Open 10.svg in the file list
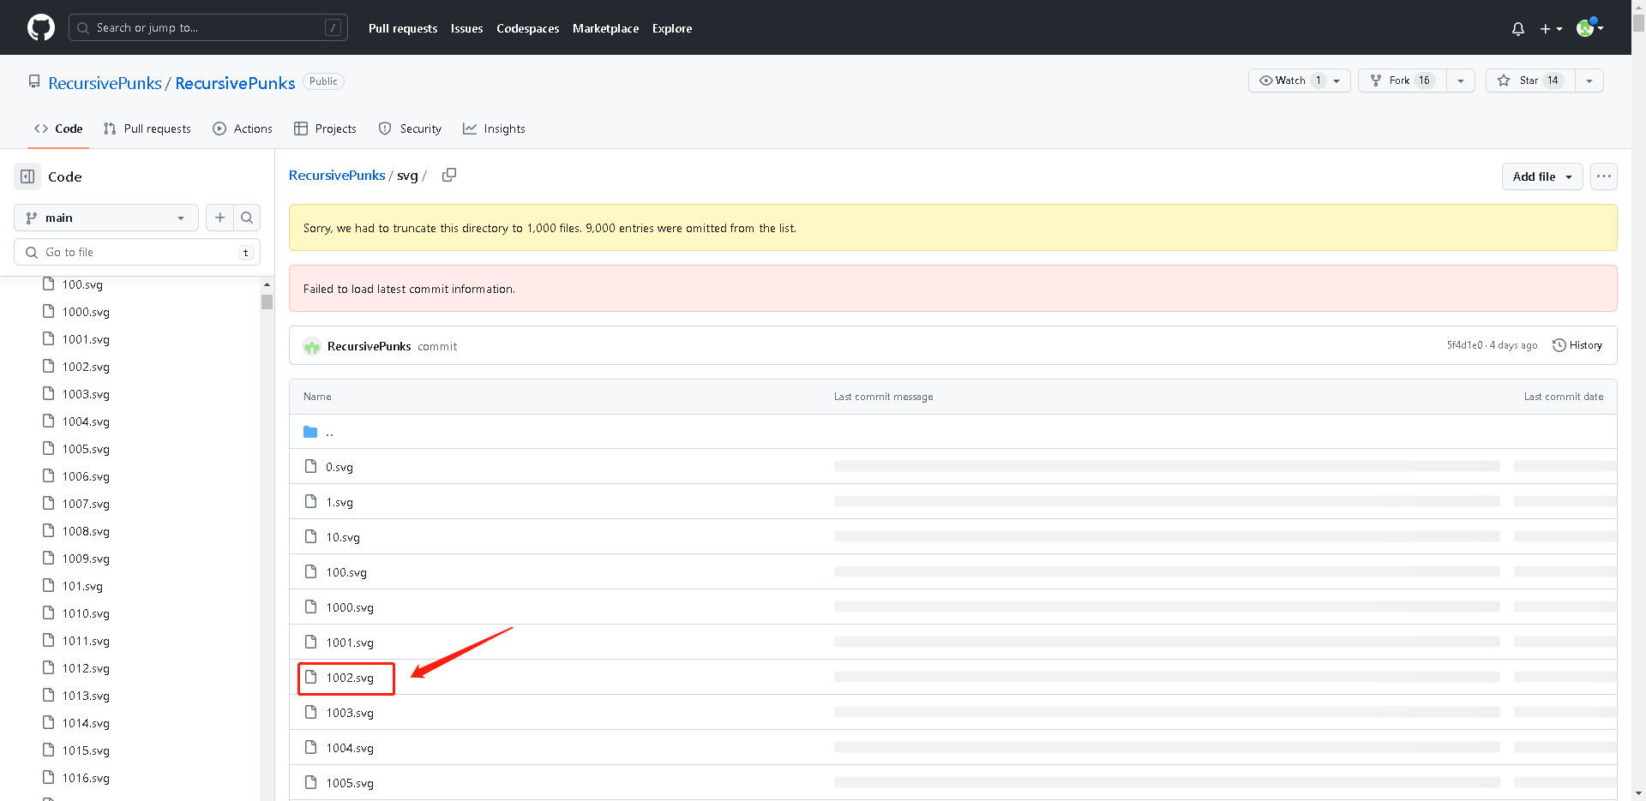Screen dimensions: 1646x801 point(343,537)
